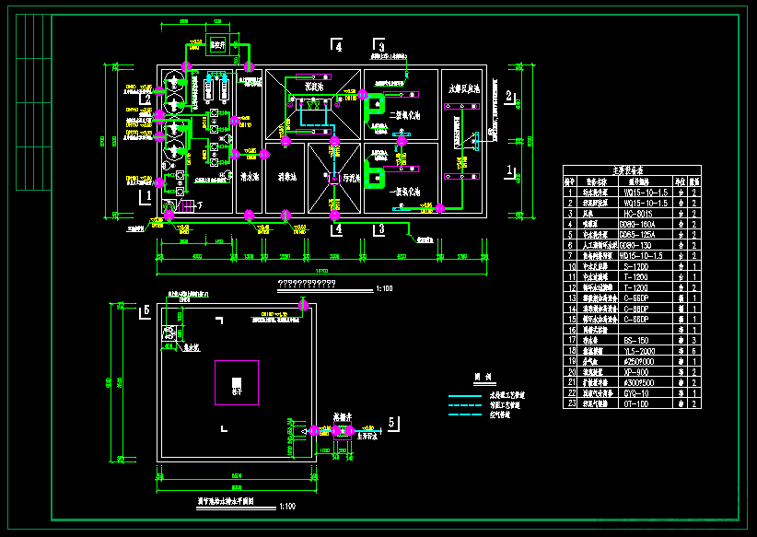Click the 图例 legend heading
Image resolution: width=757 pixels, height=537 pixels.
(x=483, y=378)
